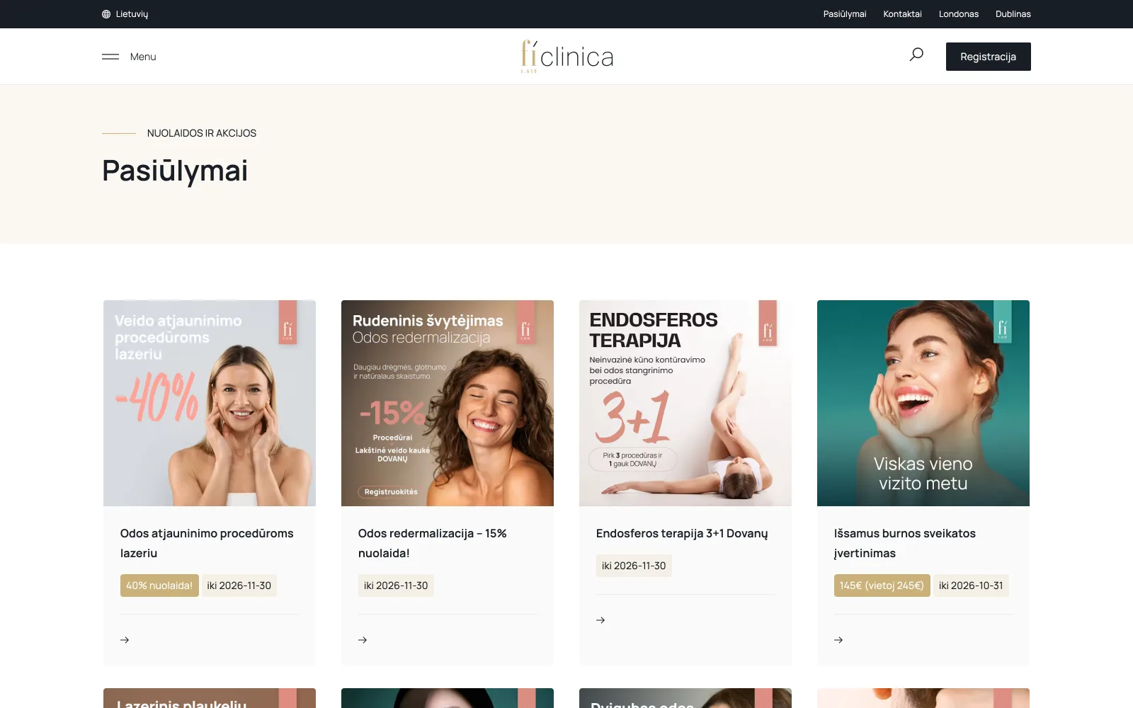Click iki 2026-10-31 date tag
The height and width of the screenshot is (708, 1133).
click(971, 586)
